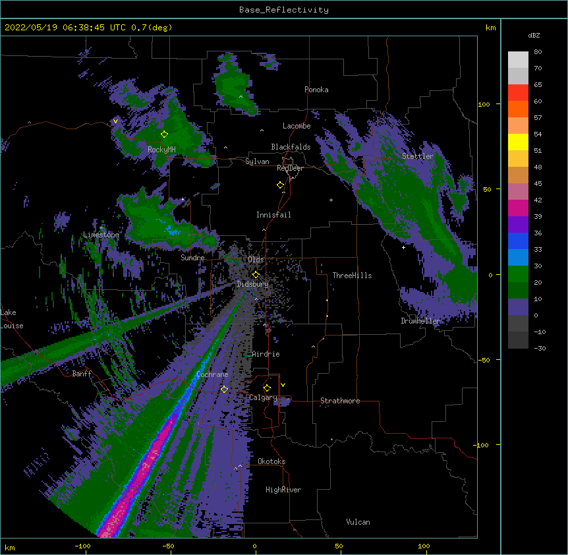Image resolution: width=568 pixels, height=555 pixels.
Task: Click the -100 tick on the horizontal km axis
Action: tap(82, 546)
